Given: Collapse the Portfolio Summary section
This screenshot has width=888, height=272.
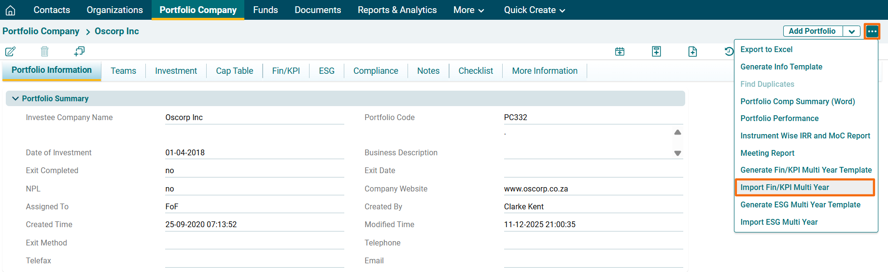Looking at the screenshot, I should (15, 98).
